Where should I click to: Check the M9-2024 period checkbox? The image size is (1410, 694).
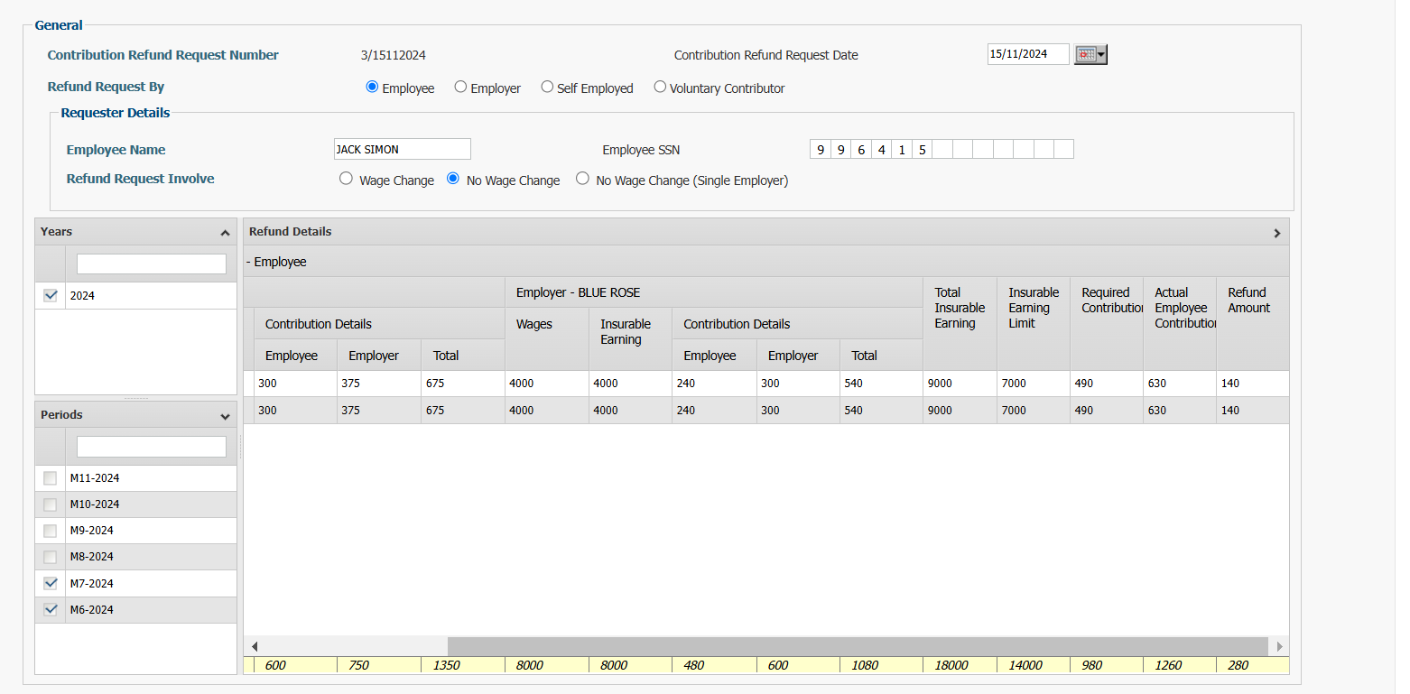point(50,531)
